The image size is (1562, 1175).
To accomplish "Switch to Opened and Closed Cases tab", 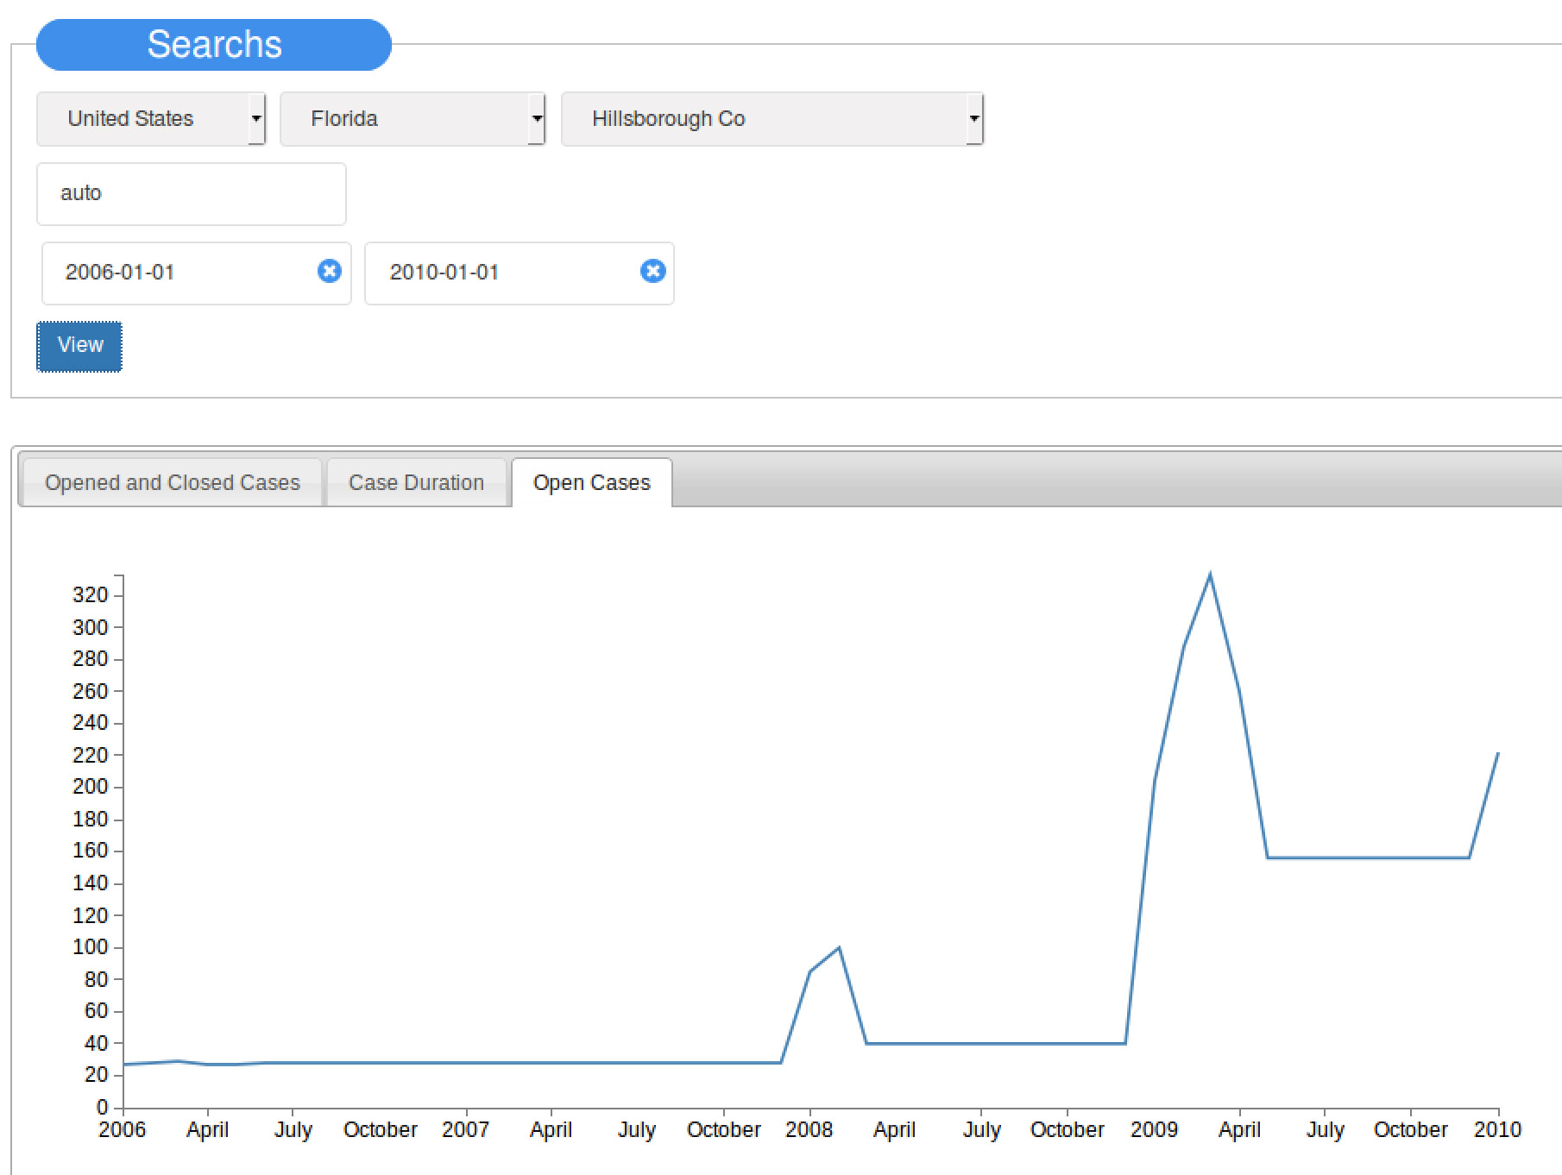I will [172, 482].
